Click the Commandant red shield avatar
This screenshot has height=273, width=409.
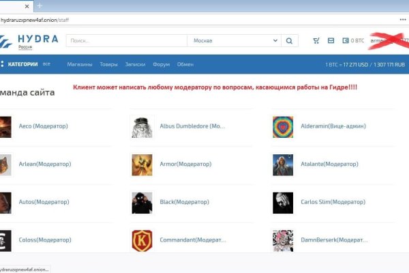(142, 240)
